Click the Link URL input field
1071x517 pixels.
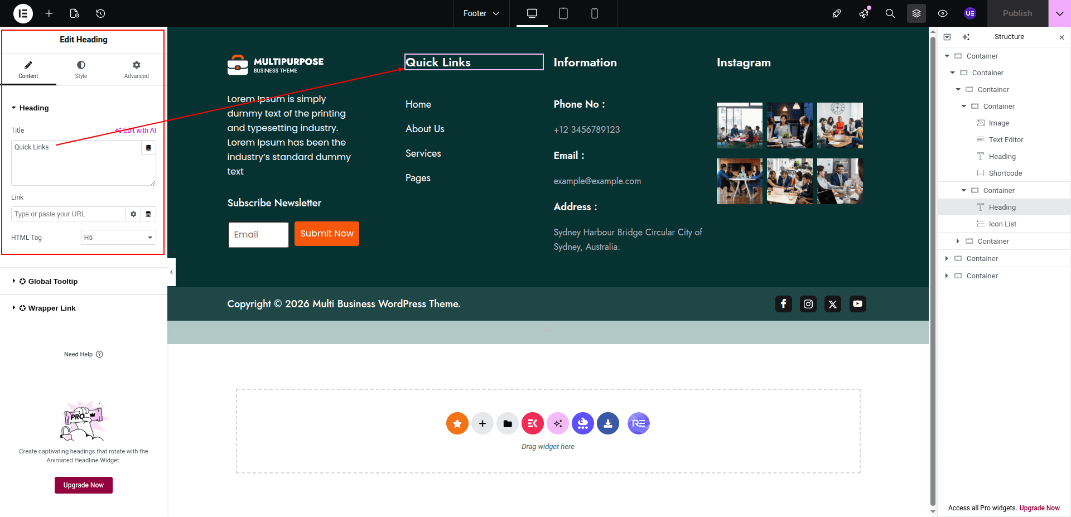coord(69,214)
